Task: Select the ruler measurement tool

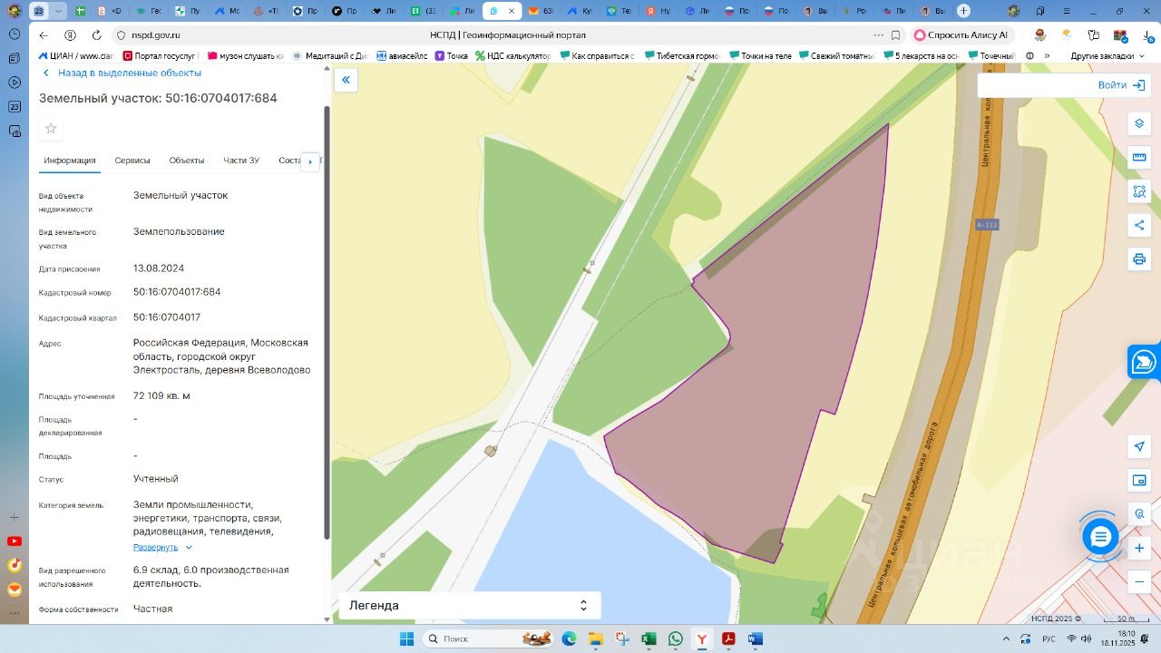Action: pyautogui.click(x=1139, y=157)
